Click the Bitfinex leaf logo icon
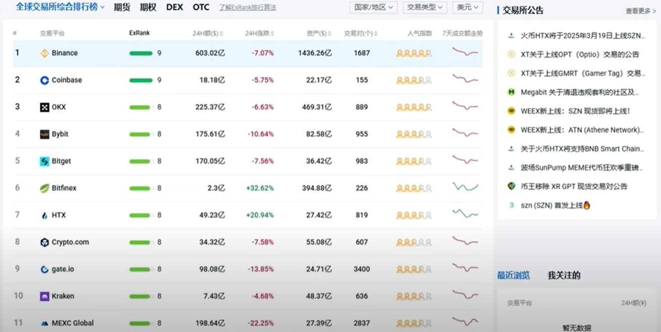This screenshot has height=332, width=661. (x=44, y=188)
